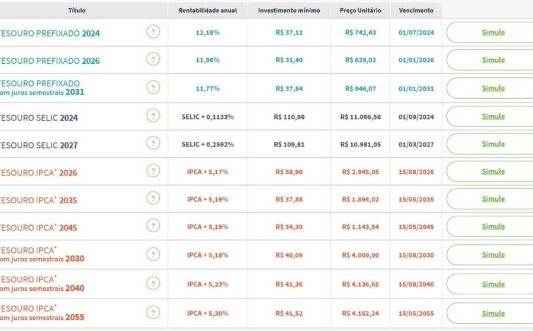Open help icon for Tesouro IPCA+ 2045
This screenshot has height=331, width=533.
point(153,226)
